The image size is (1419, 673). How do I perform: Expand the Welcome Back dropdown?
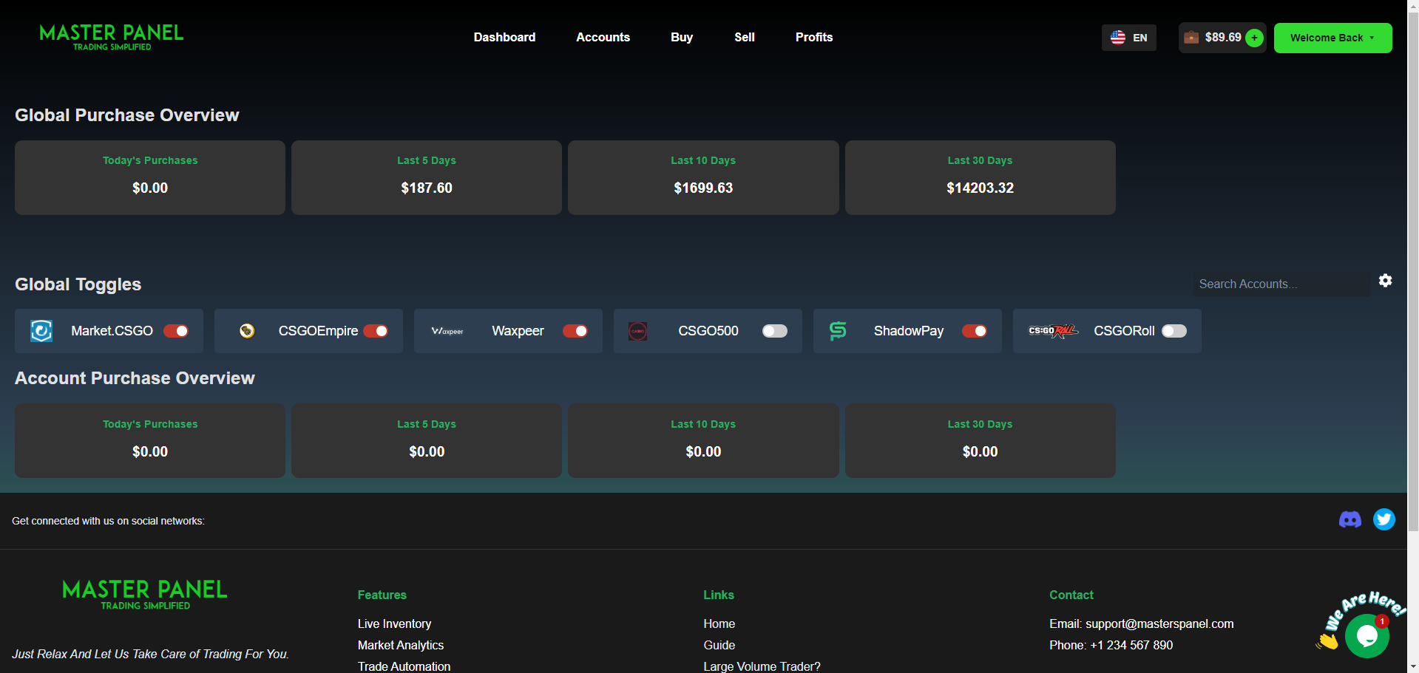[1332, 38]
